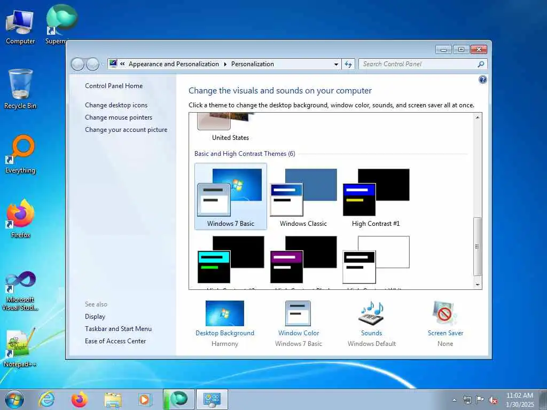
Task: Go to Appearance and Personalization breadcrumb
Action: pos(174,64)
